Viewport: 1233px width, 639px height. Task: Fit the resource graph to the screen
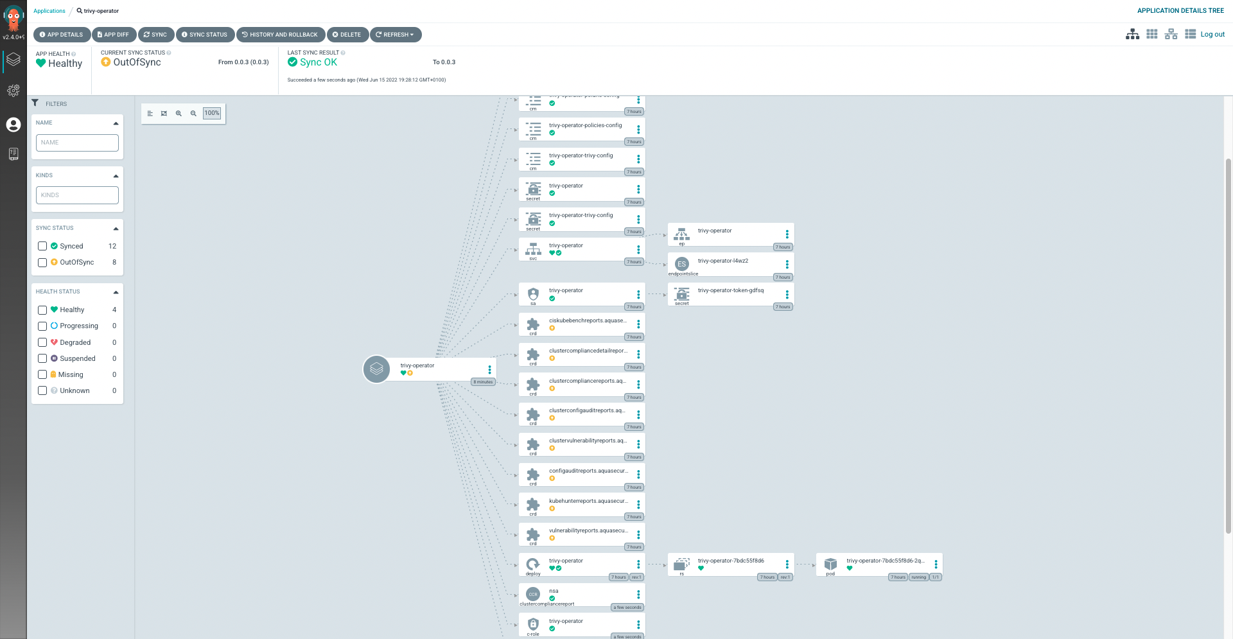tap(164, 114)
